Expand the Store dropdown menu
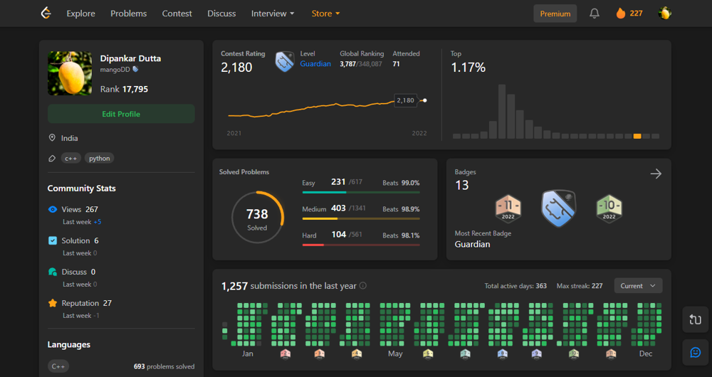 [325, 14]
